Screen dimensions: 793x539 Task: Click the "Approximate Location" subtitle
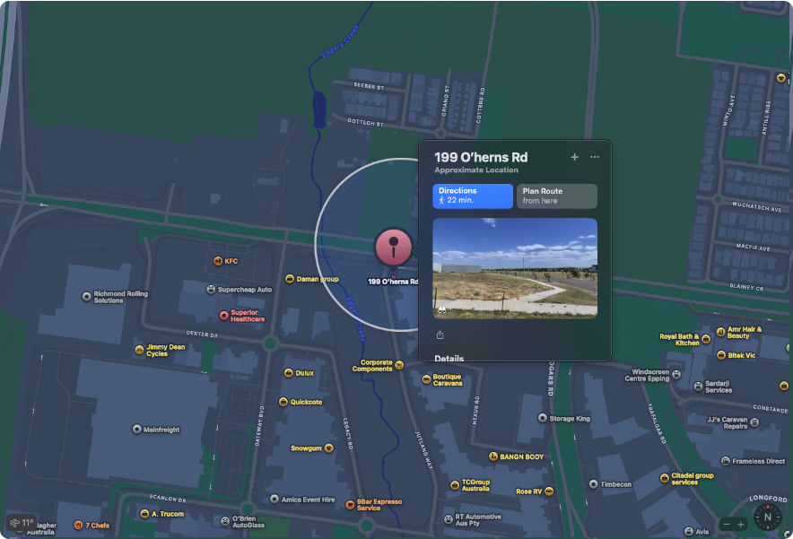click(x=476, y=170)
